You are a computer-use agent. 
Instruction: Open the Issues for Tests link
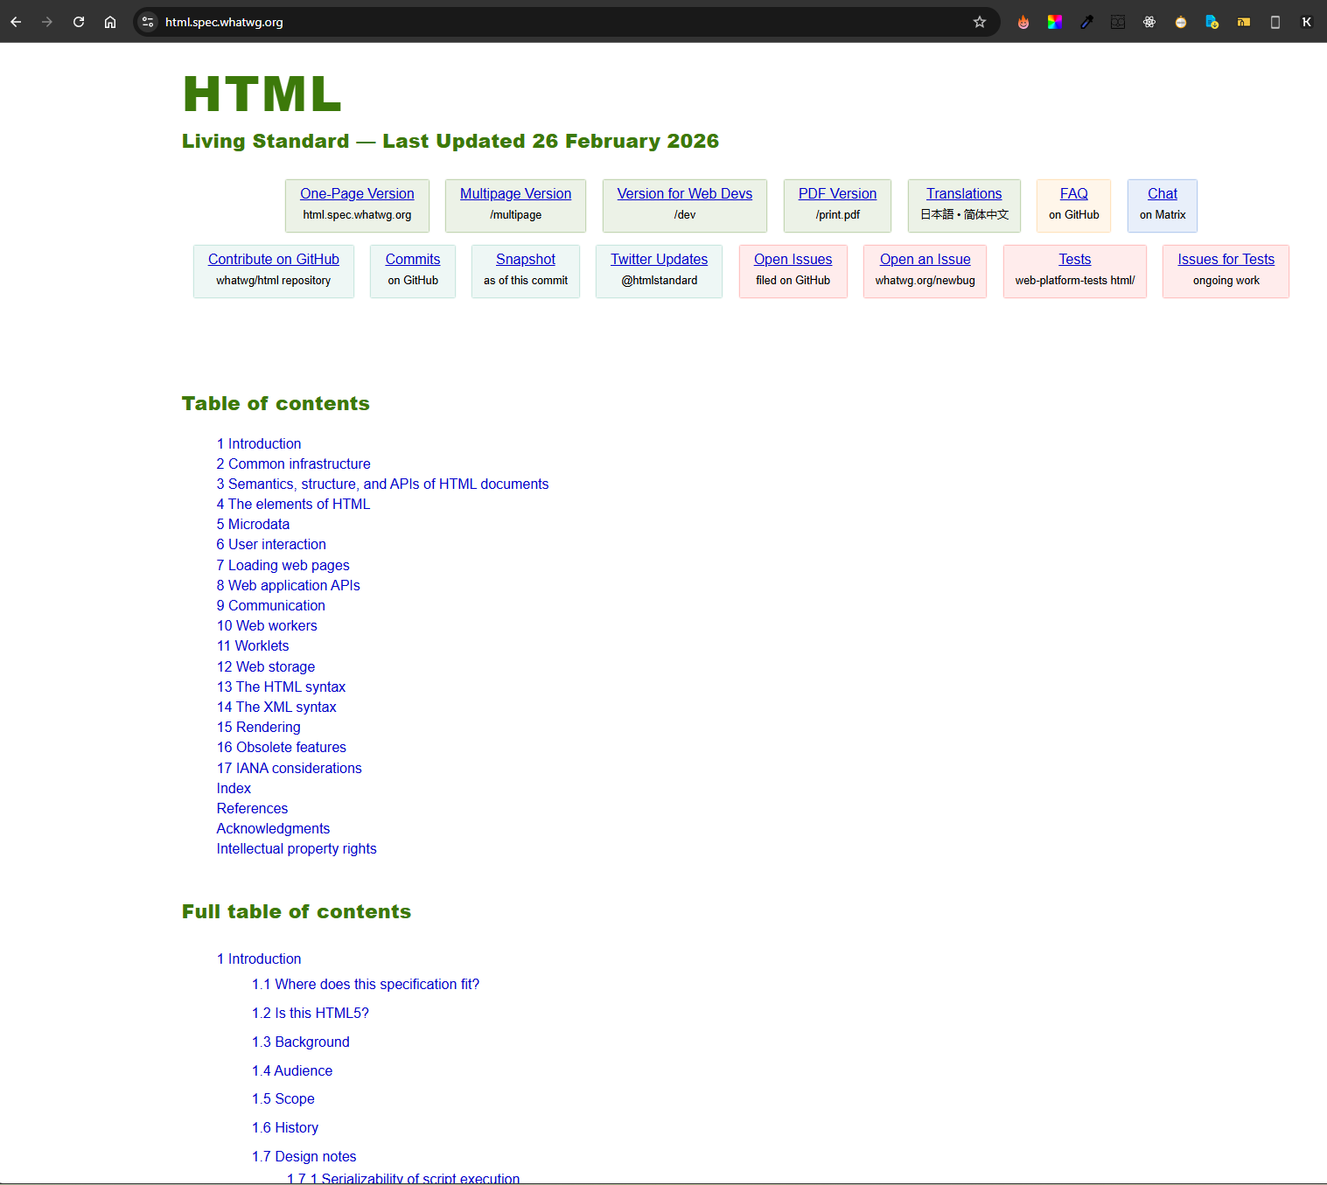pos(1226,259)
